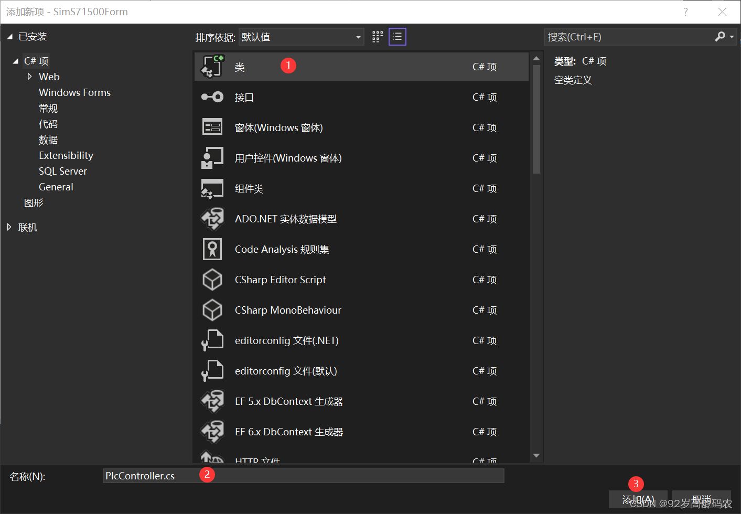Image resolution: width=741 pixels, height=514 pixels.
Task: Focus the 搜索(Ctrl+E) search box
Action: point(629,37)
